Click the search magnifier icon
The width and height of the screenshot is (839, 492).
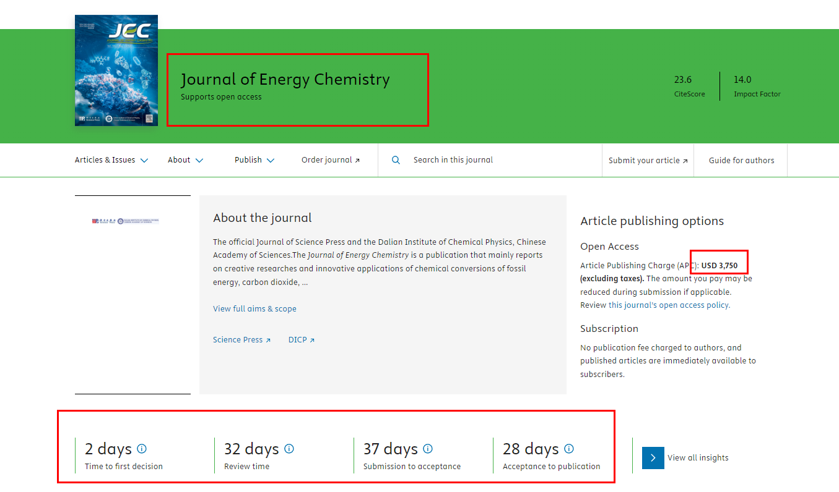[396, 160]
